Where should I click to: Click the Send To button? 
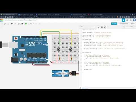(x=133, y=24)
